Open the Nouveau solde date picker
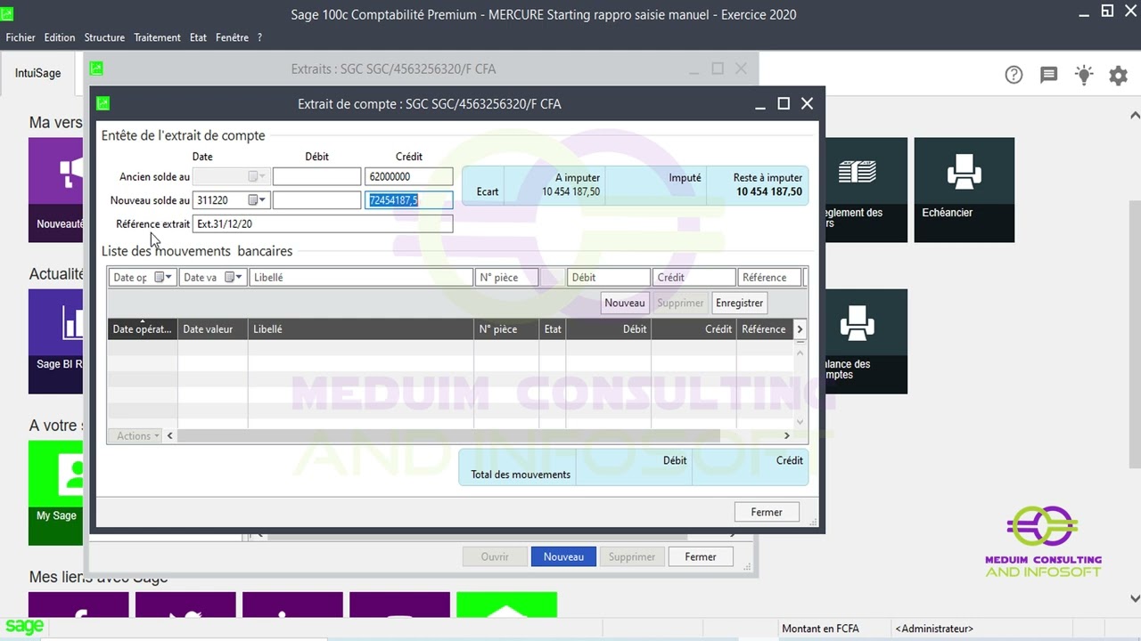 [x=257, y=200]
